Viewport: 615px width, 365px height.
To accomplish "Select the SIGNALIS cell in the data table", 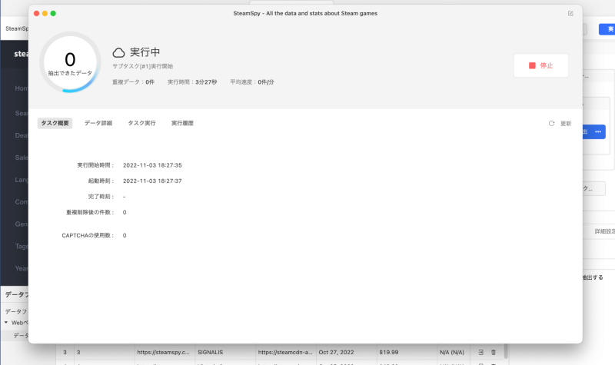I will pos(225,353).
